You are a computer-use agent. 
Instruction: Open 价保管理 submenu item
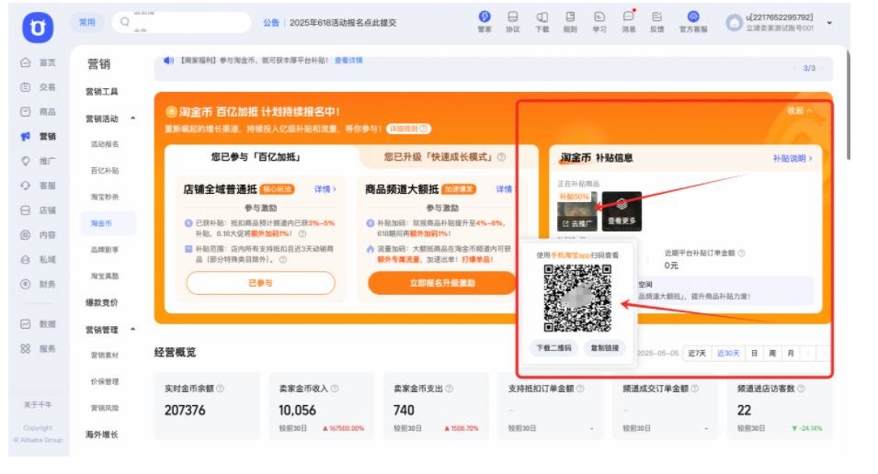point(105,381)
